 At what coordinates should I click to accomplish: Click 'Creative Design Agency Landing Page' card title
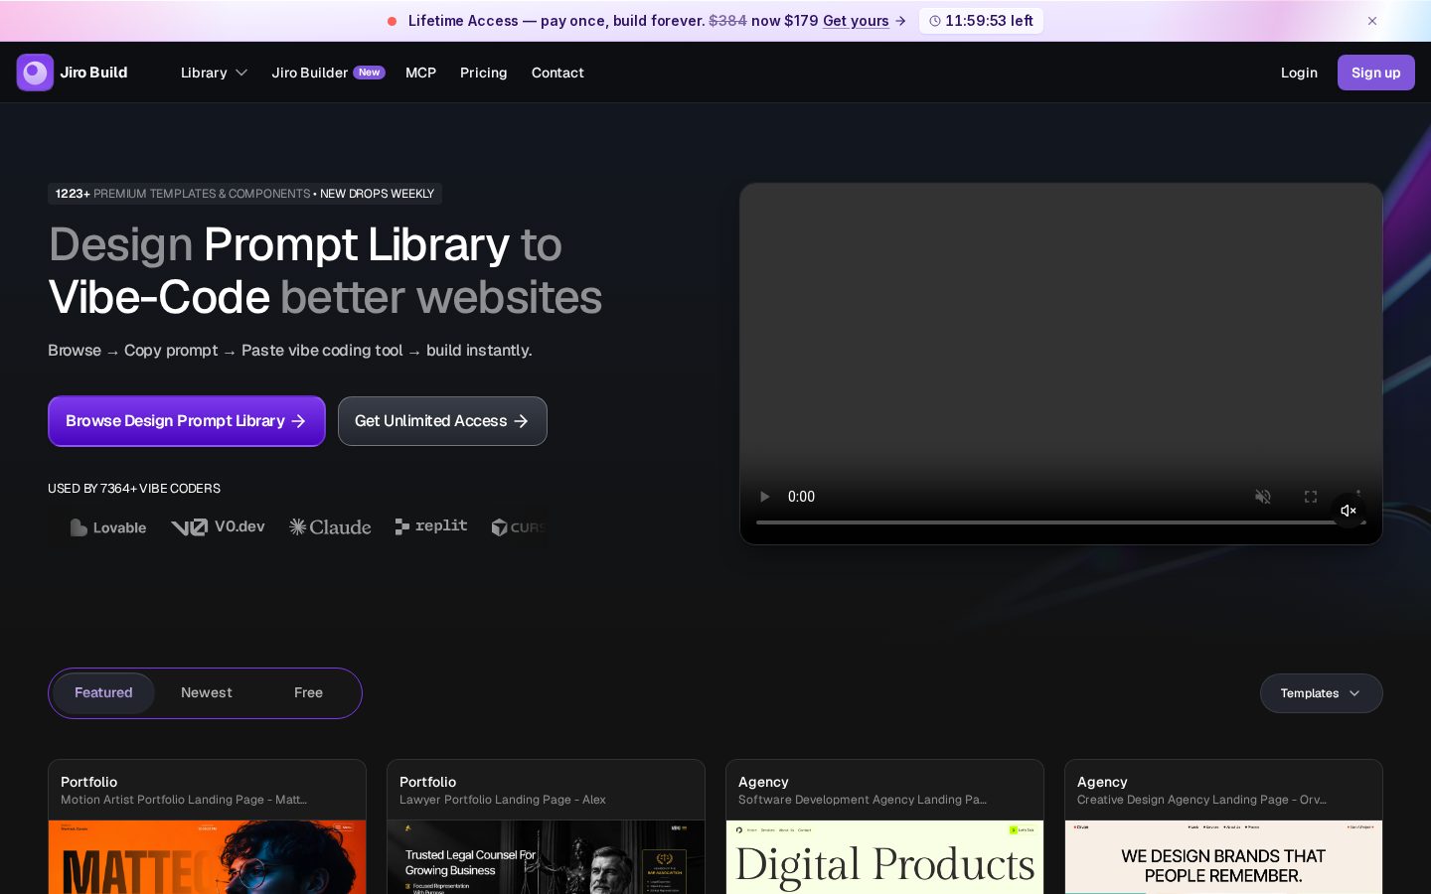(1201, 800)
